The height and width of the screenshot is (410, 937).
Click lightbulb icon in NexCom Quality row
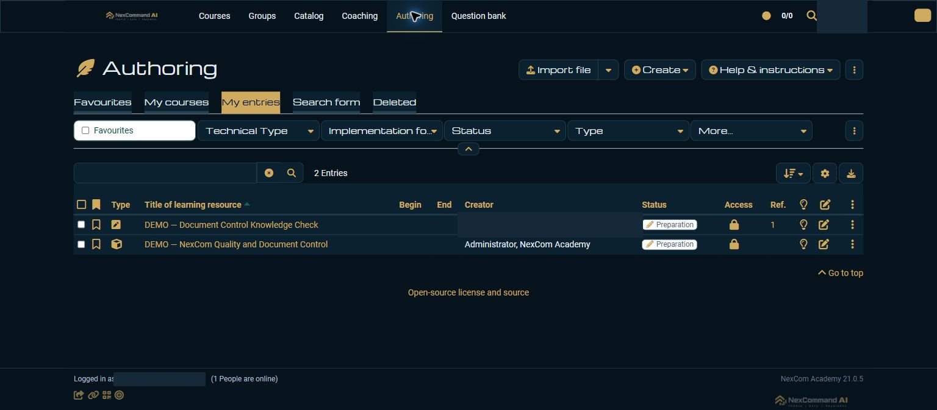point(803,244)
